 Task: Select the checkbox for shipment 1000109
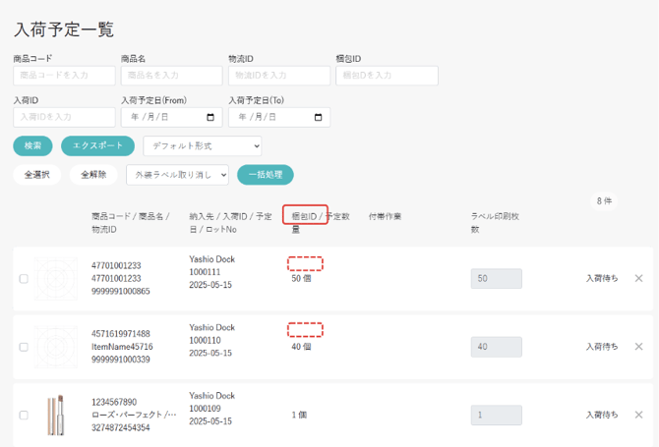[24, 415]
